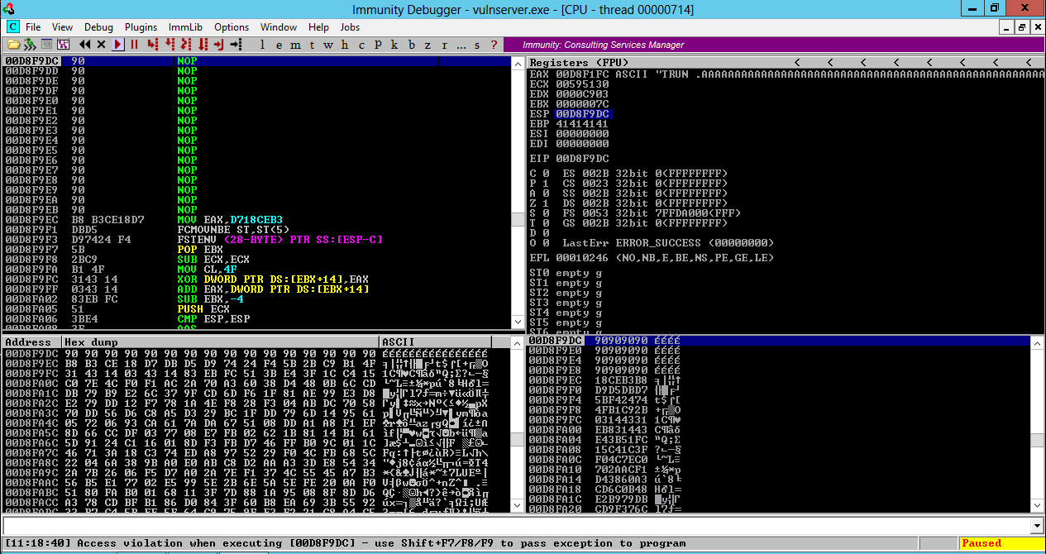Click the Step over toolbar icon

[169, 44]
